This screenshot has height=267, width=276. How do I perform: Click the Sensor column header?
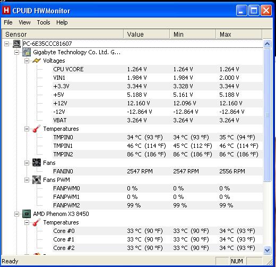63,34
